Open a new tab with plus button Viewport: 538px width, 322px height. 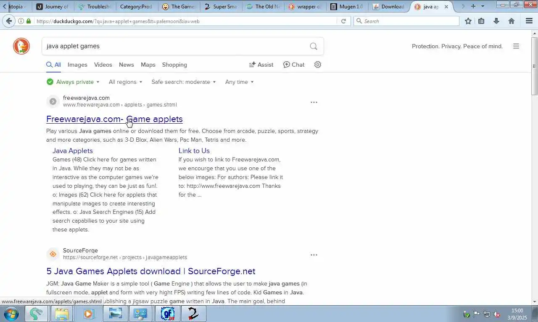pos(473,6)
